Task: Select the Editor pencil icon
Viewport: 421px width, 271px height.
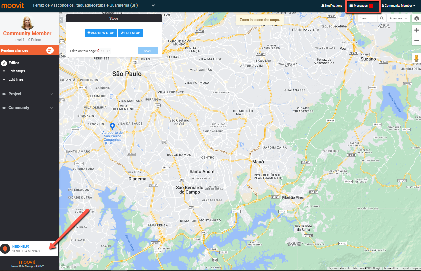Action: tap(4, 63)
